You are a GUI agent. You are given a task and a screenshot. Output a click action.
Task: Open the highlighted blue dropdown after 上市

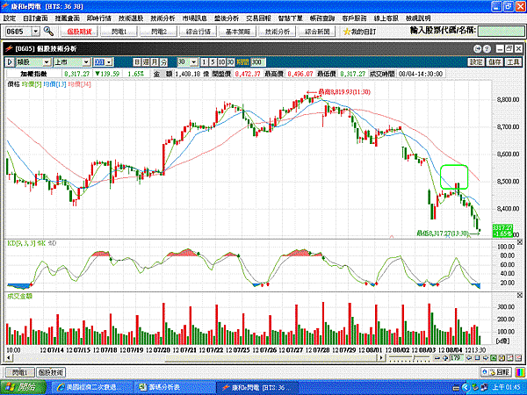coord(109,62)
